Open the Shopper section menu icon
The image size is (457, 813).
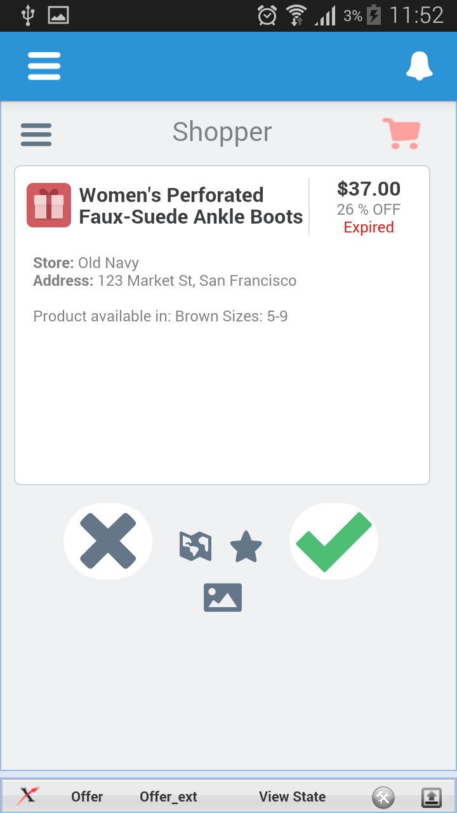pos(36,134)
